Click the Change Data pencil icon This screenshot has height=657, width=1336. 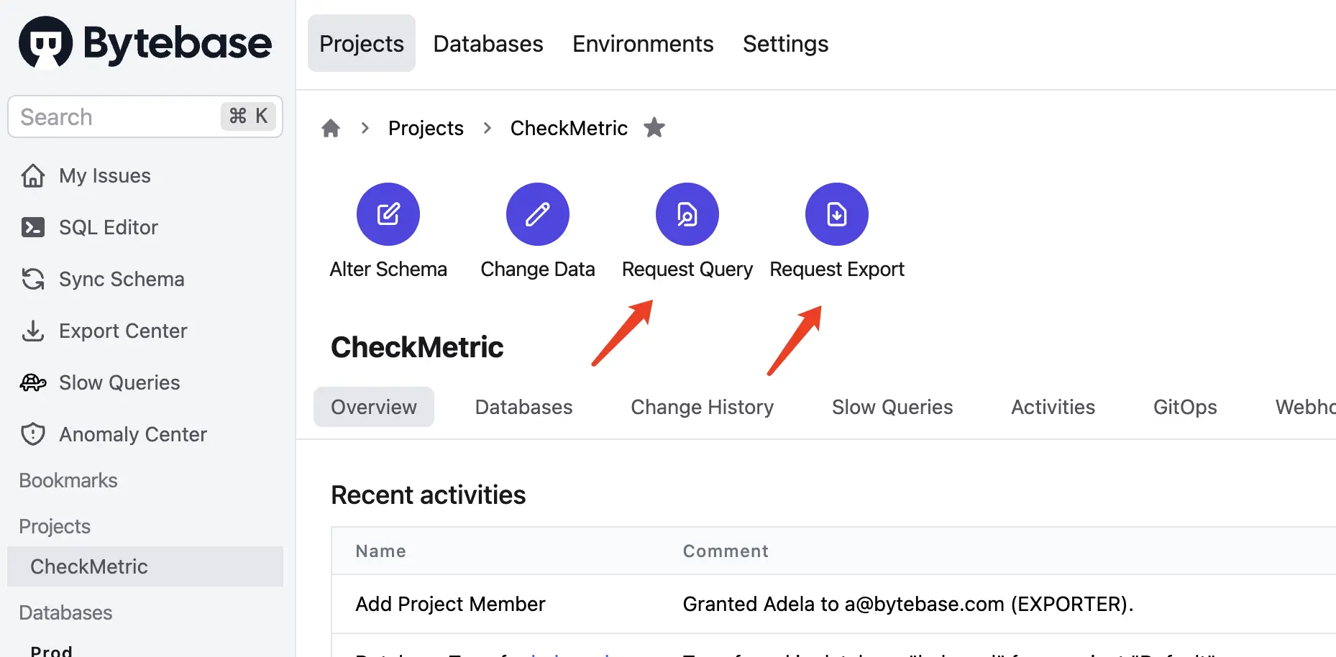click(x=538, y=214)
